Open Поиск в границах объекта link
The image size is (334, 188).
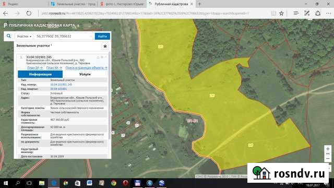[x=86, y=68]
